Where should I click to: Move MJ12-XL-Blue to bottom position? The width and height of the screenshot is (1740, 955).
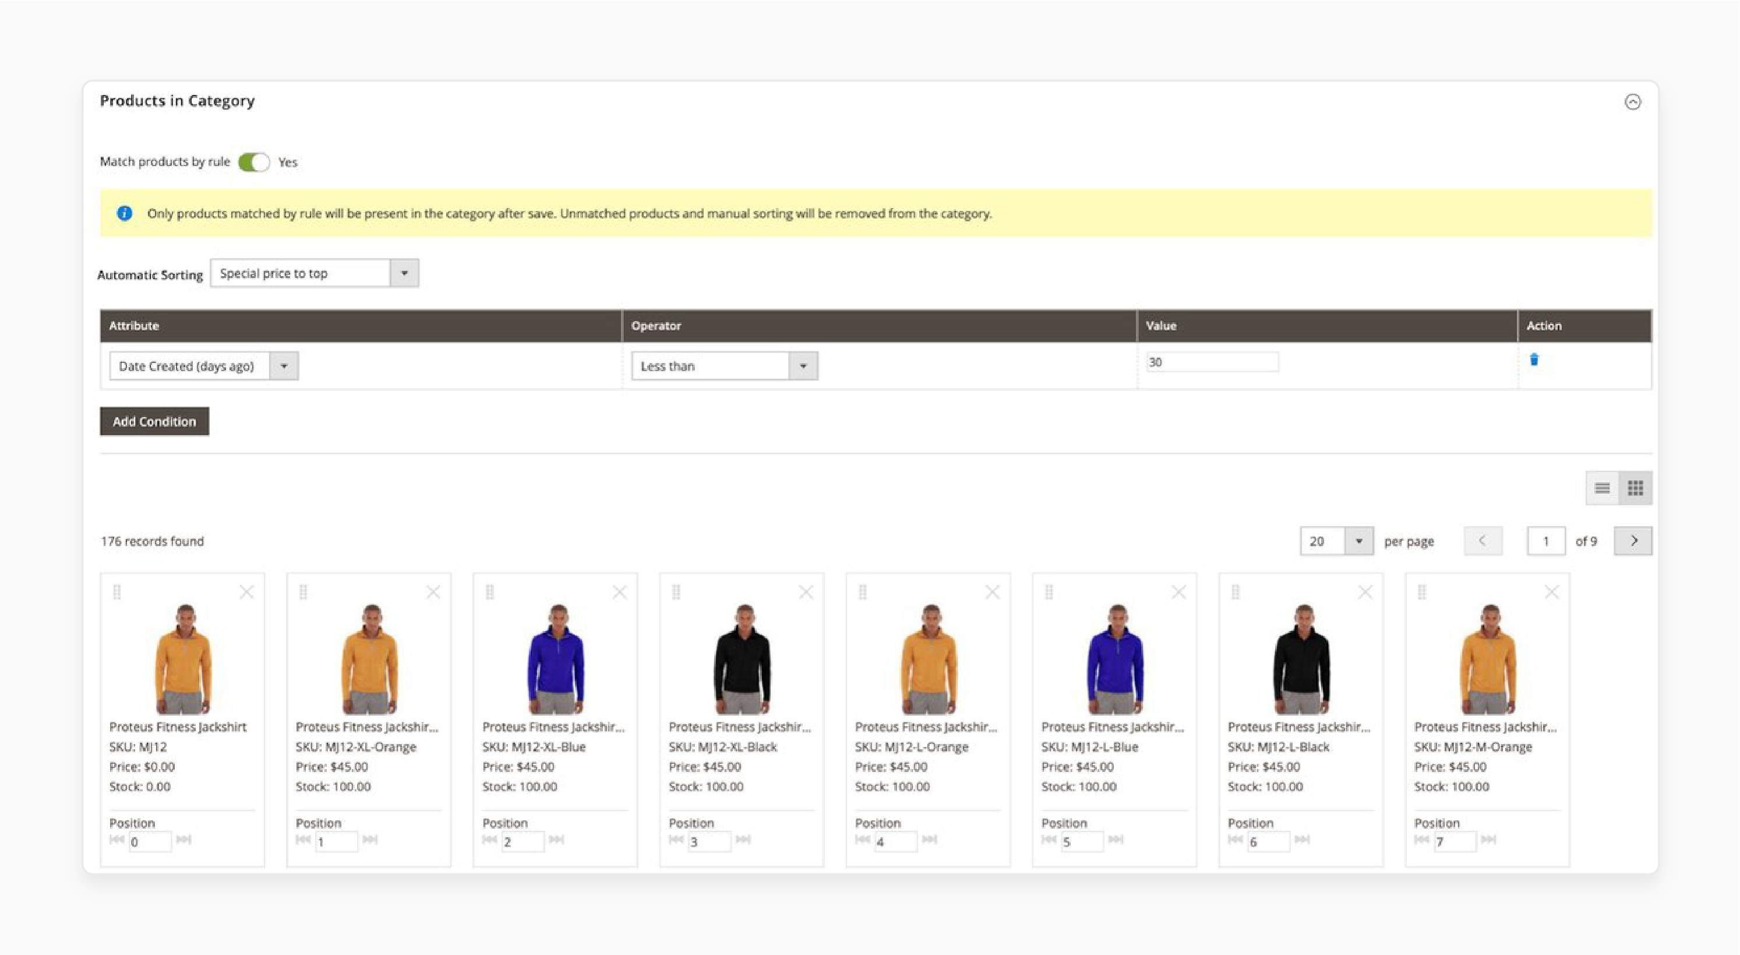[556, 840]
